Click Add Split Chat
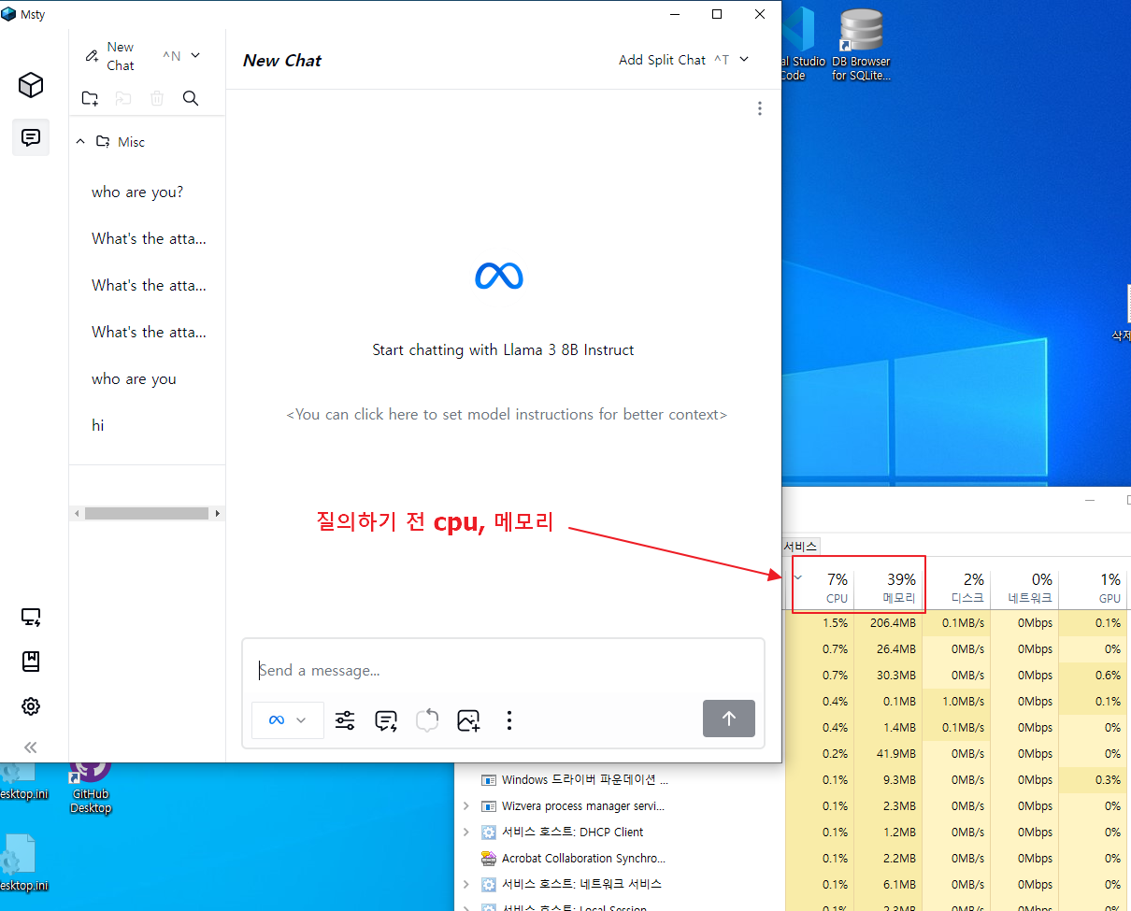The image size is (1131, 911). pos(663,60)
